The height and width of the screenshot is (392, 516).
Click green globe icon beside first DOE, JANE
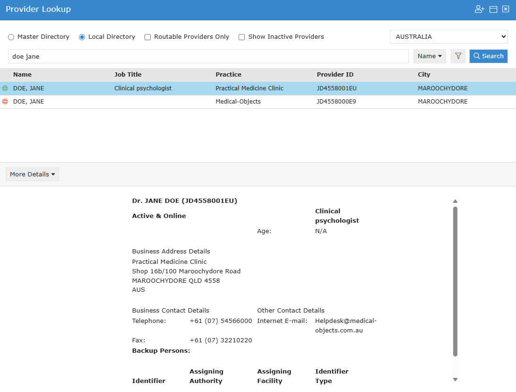coord(5,88)
